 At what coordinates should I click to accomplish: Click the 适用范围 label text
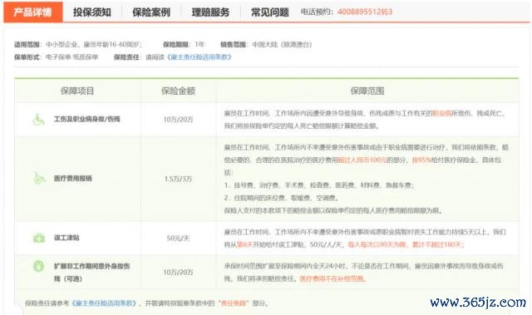tap(27, 44)
